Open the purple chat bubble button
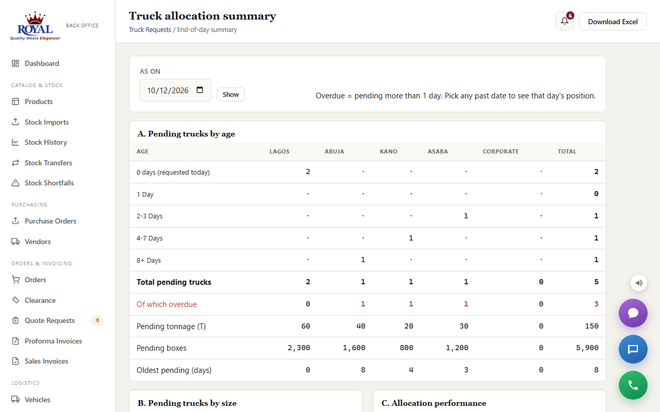Image resolution: width=660 pixels, height=412 pixels. [x=633, y=313]
